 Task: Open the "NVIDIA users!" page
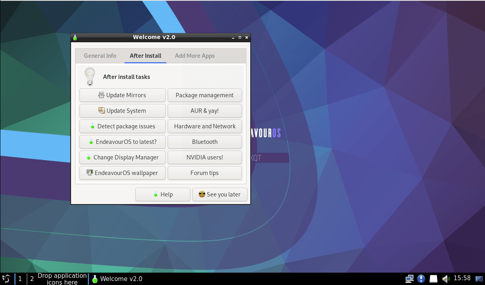[205, 157]
